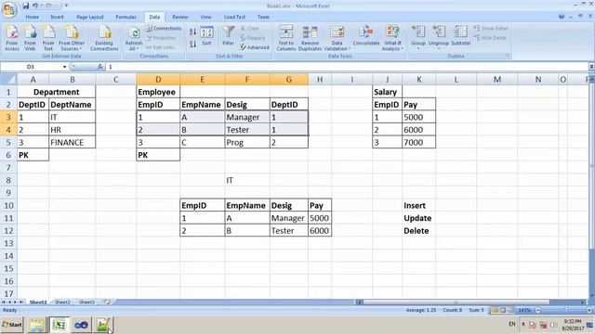Switch to the Home tab
The height and width of the screenshot is (334, 595).
[32, 17]
